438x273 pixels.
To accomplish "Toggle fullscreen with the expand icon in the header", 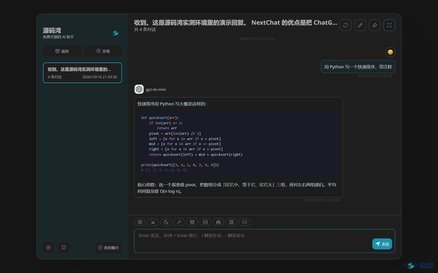I will pyautogui.click(x=389, y=25).
